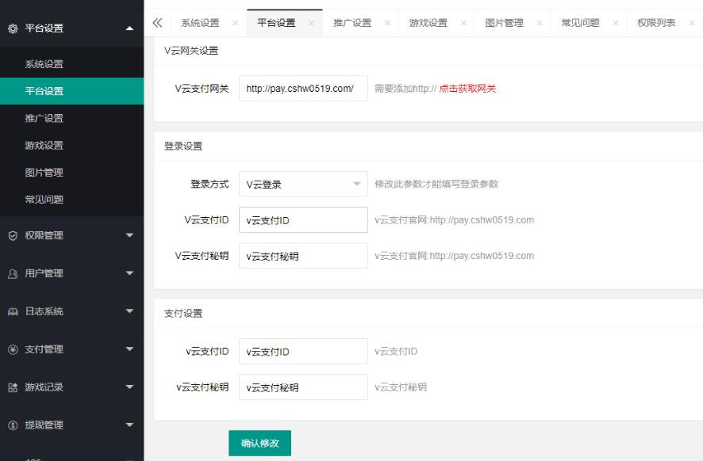Image resolution: width=703 pixels, height=461 pixels.
Task: Click the yen icon for 支付管理
Action: pos(13,349)
